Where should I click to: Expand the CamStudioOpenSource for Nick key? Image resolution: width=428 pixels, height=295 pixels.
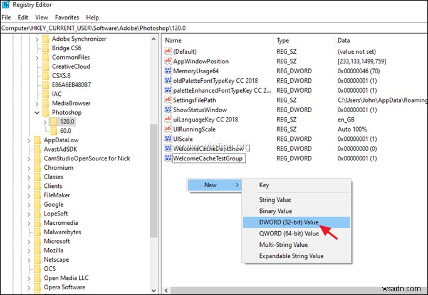click(x=29, y=159)
